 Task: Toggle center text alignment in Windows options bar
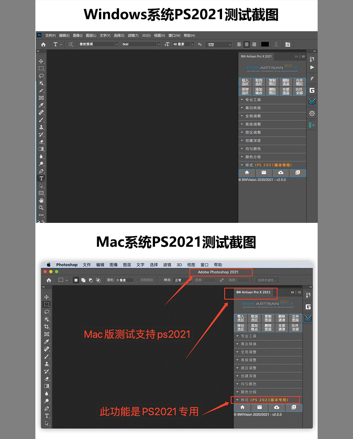pos(246,44)
